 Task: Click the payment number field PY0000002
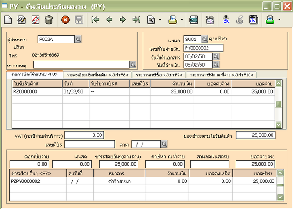pyautogui.click(x=203, y=47)
